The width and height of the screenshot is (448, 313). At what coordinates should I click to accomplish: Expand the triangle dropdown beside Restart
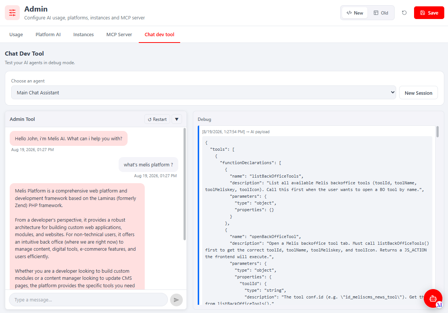click(177, 119)
